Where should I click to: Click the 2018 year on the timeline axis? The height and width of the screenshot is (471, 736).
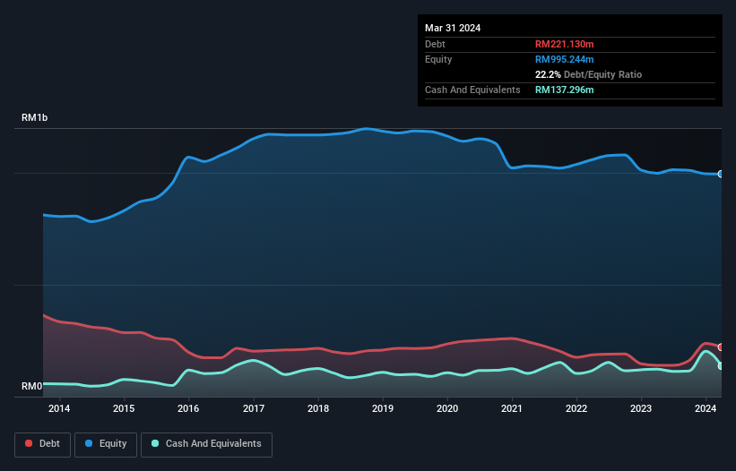pos(318,409)
